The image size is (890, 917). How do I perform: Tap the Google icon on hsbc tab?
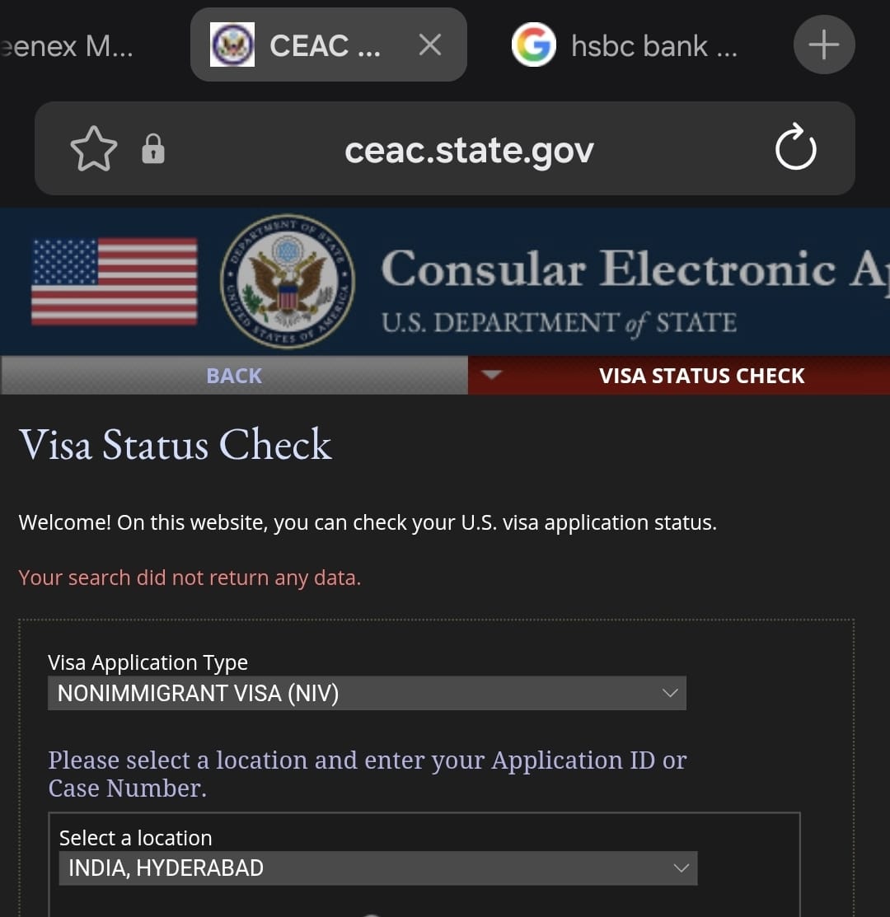533,45
